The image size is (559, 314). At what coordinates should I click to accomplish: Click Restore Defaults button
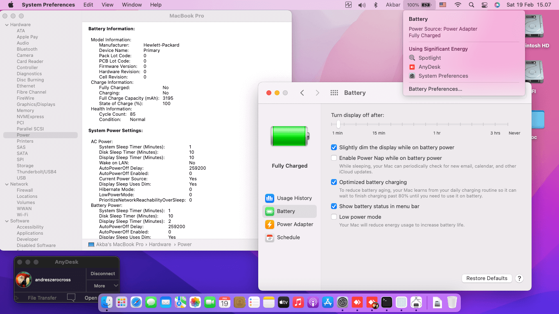[487, 278]
